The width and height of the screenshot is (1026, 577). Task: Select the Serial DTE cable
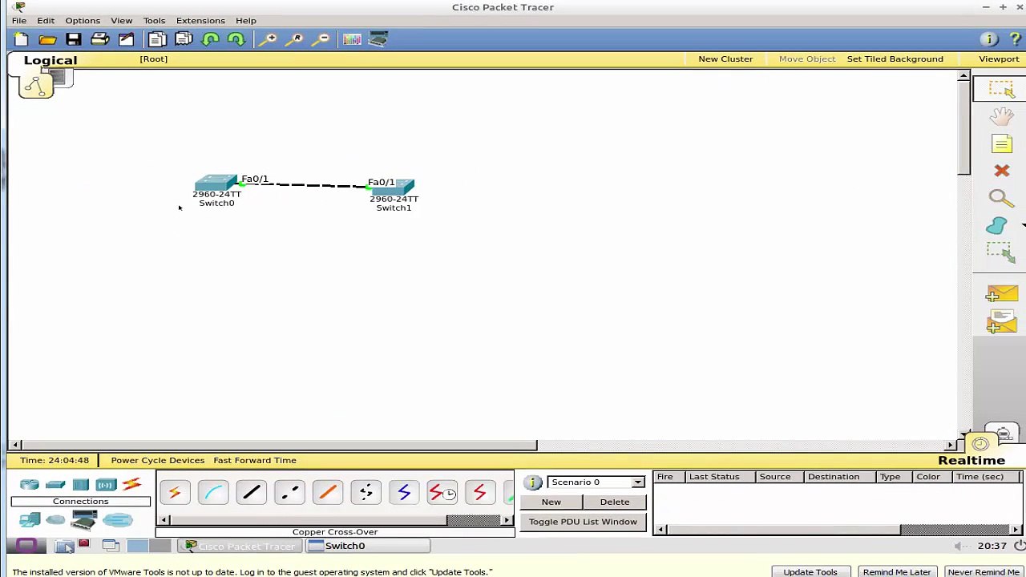coord(479,493)
